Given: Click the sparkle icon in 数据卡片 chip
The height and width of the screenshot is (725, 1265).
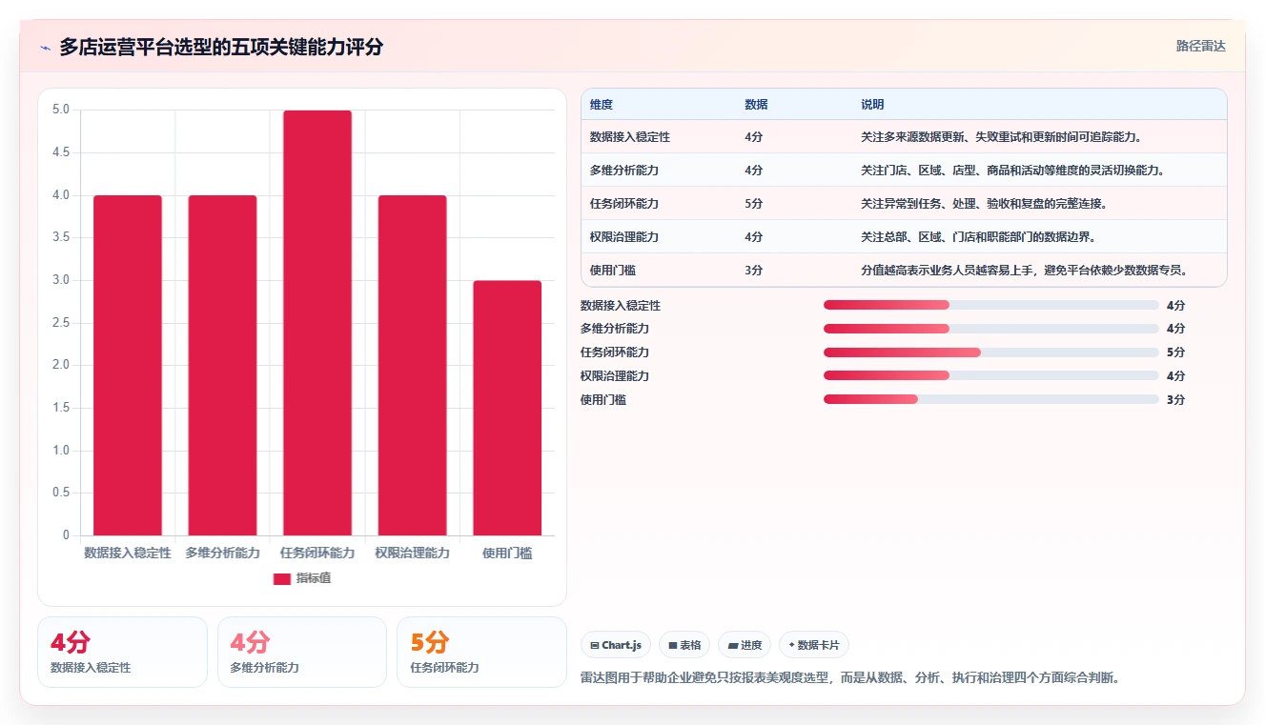Looking at the screenshot, I should coord(791,645).
